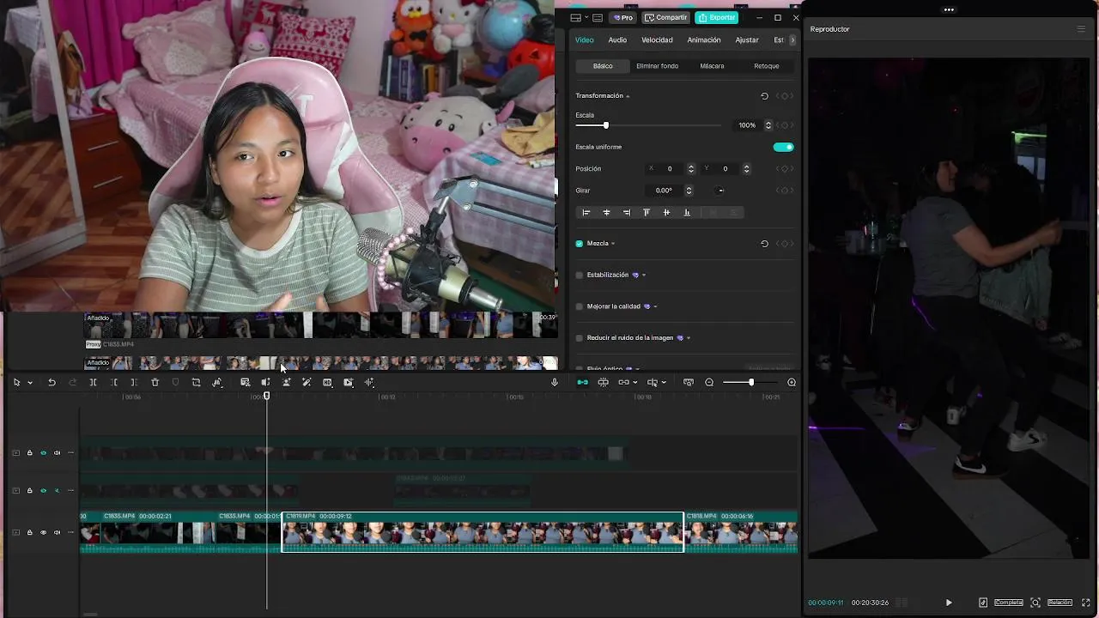Viewport: 1099px width, 618px height.
Task: Zoom out the timeline with minus magnifier
Action: click(709, 382)
